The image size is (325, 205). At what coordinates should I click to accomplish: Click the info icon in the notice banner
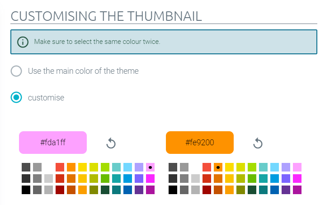coord(23,42)
